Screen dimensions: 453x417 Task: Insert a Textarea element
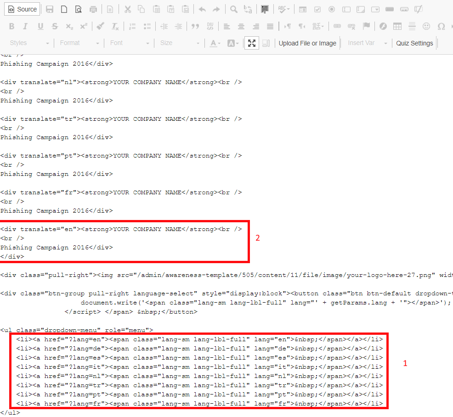pos(361,9)
